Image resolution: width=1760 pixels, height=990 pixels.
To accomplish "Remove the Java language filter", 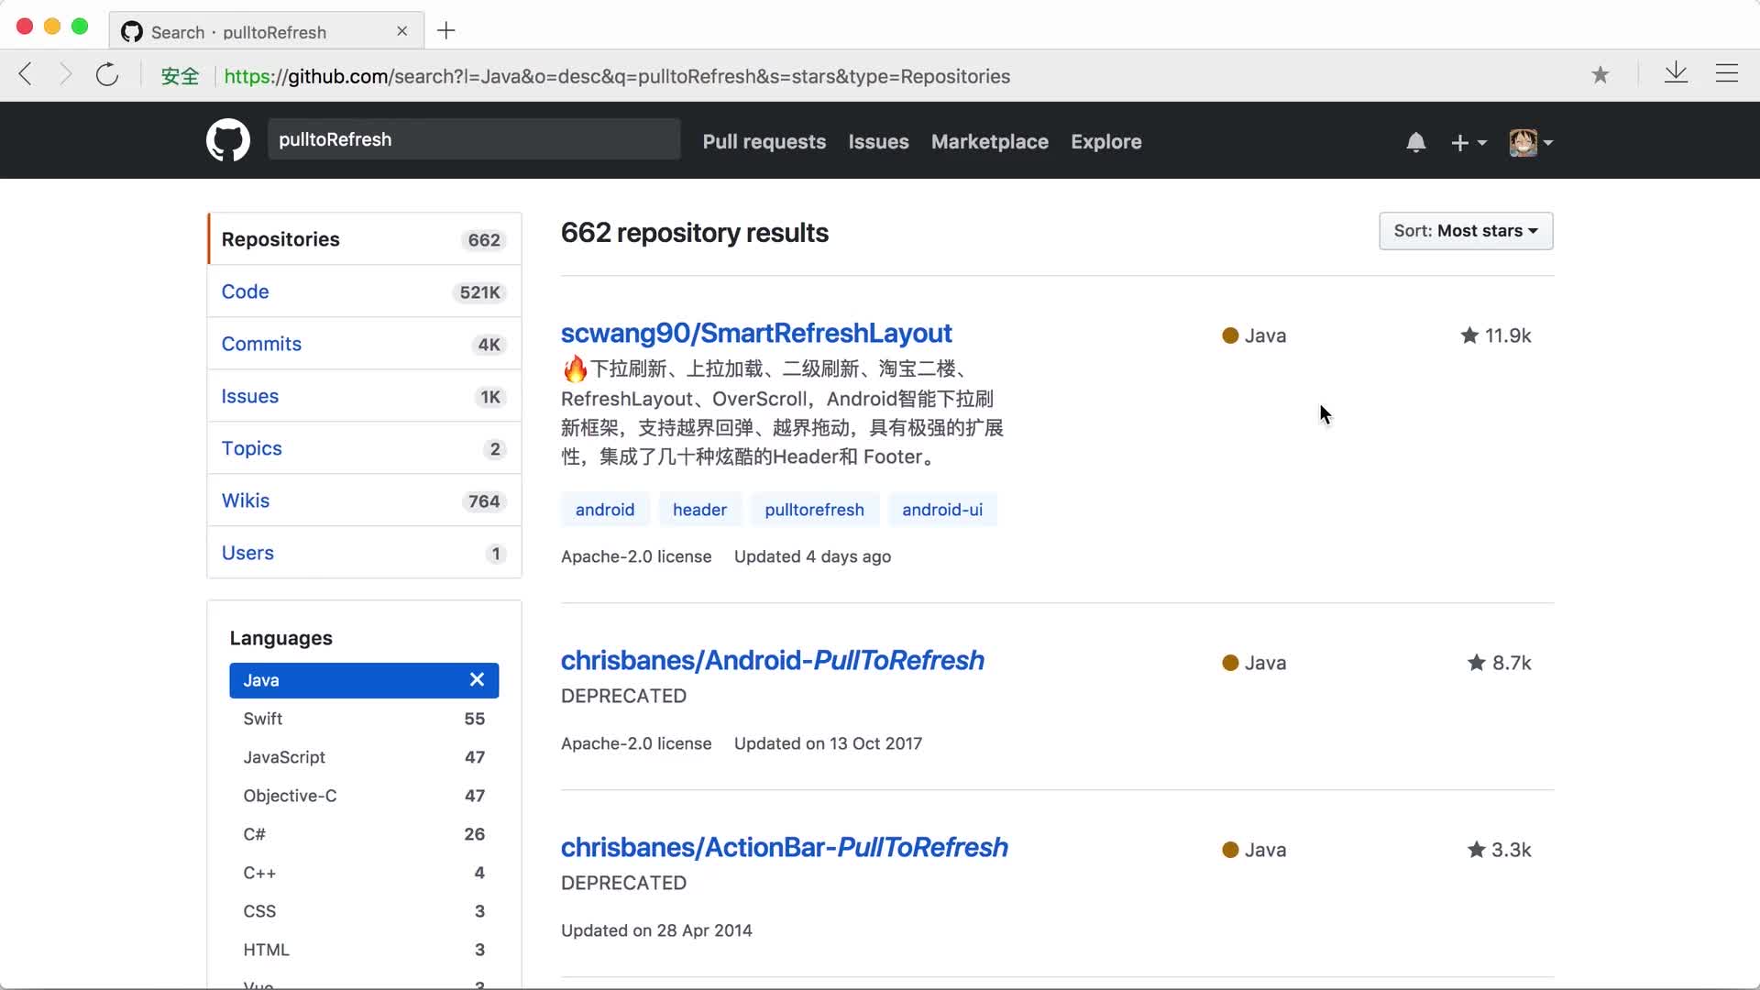I will point(477,679).
